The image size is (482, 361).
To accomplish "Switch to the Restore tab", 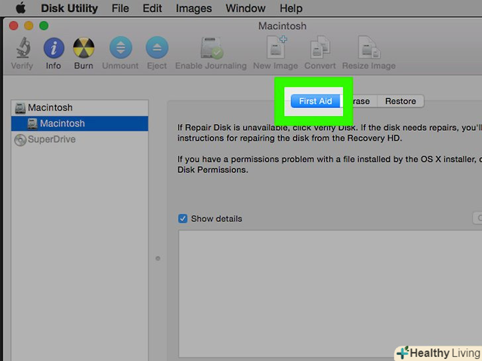I will 401,101.
